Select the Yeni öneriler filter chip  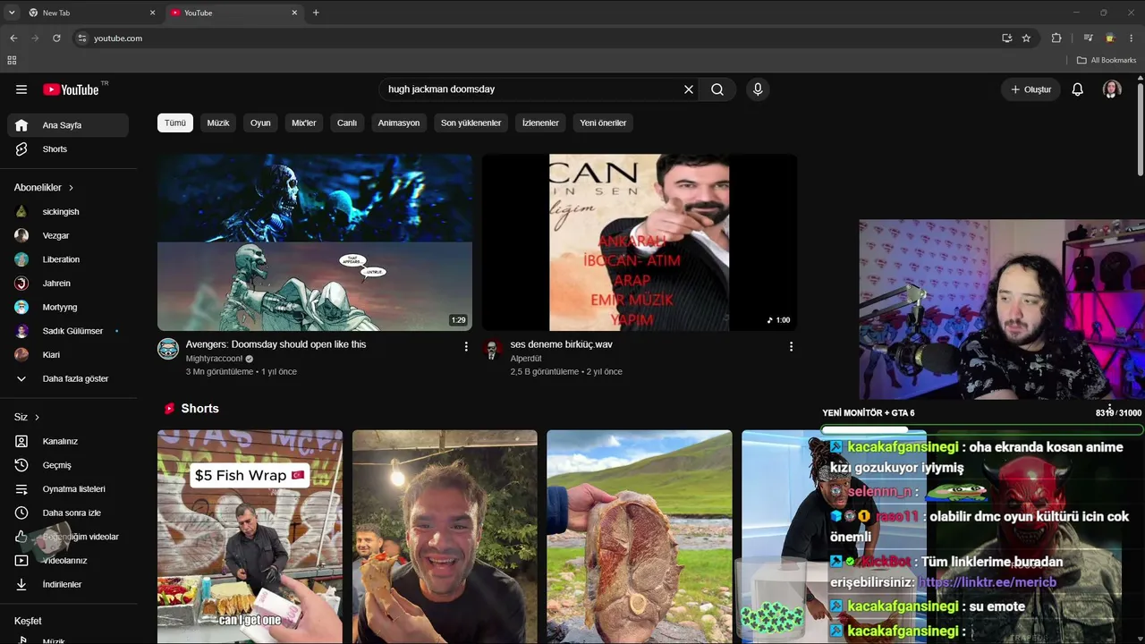[603, 123]
